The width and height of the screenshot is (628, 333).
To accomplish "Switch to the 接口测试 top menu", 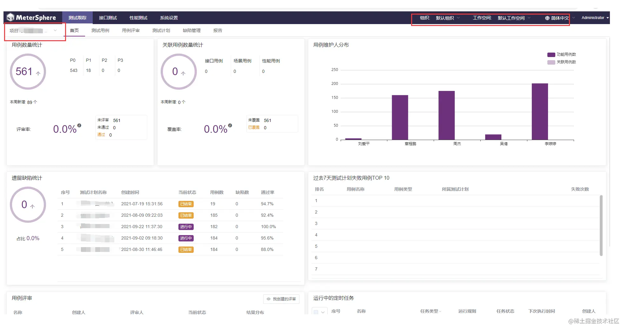I will click(108, 18).
